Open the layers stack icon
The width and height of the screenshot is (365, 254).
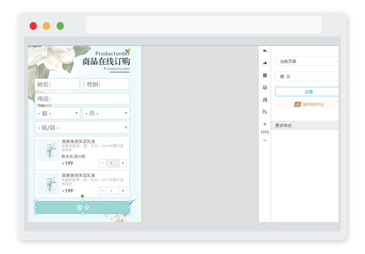265,88
